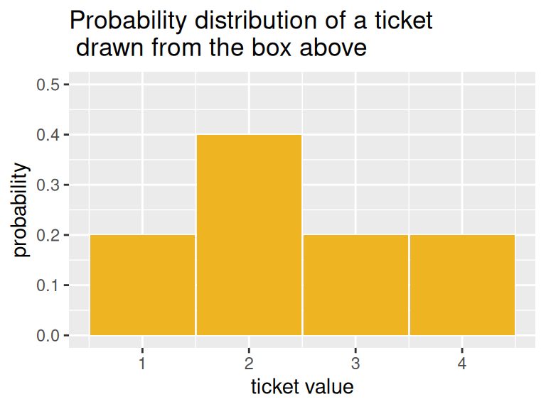Click the 0.4 tick label on y-axis
This screenshot has height=409, width=546.
(48, 135)
